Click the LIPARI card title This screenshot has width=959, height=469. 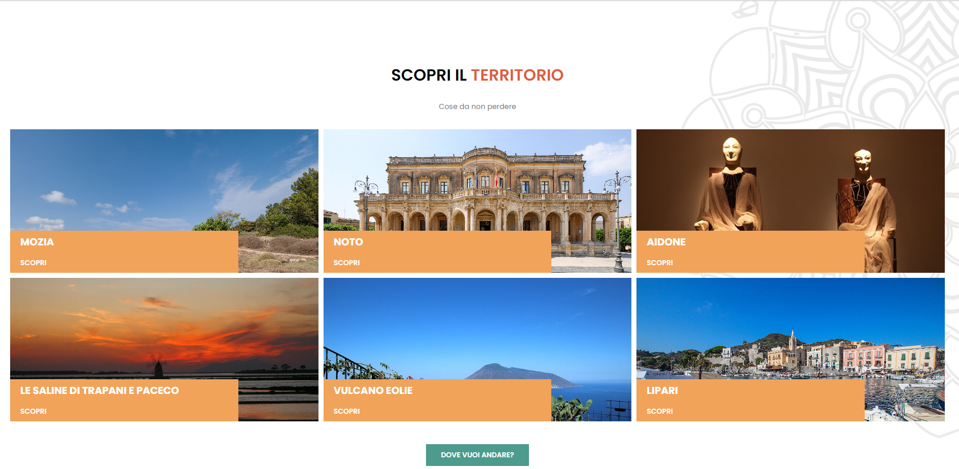[x=662, y=390]
